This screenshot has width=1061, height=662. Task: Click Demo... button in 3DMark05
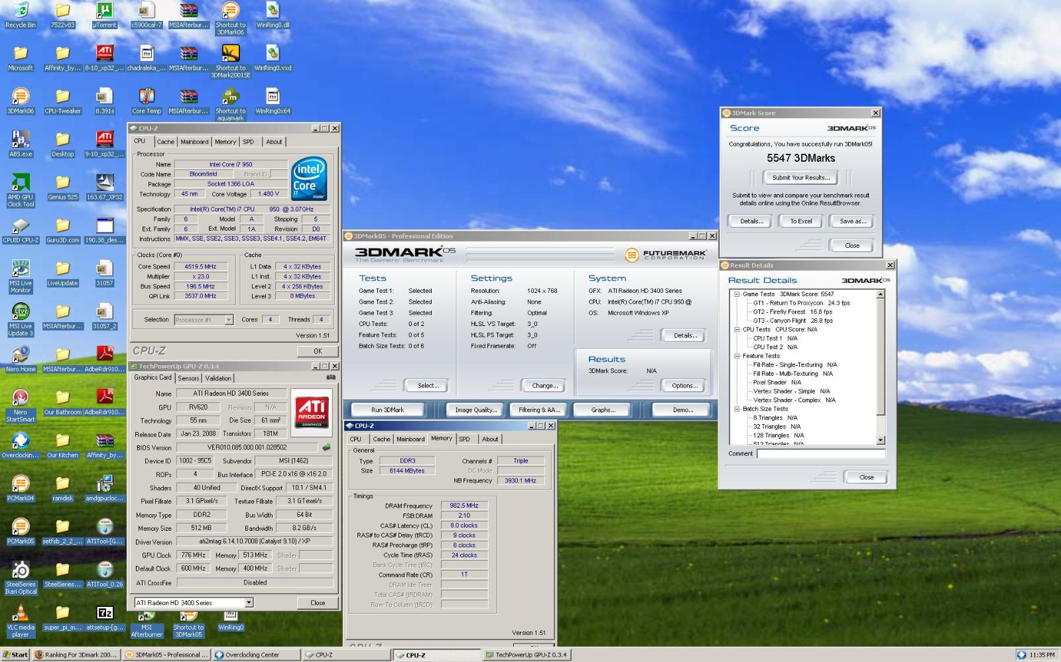tap(683, 410)
